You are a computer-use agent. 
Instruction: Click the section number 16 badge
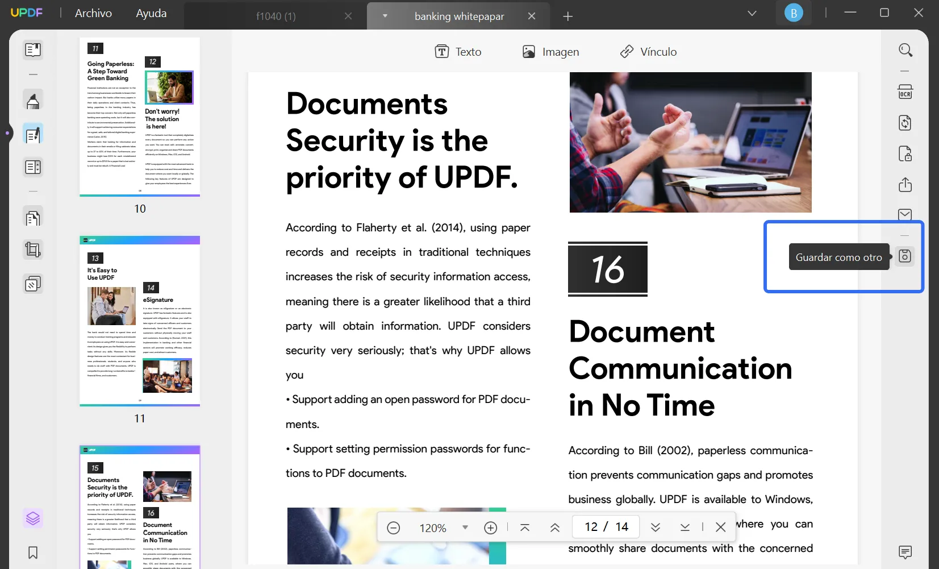[608, 269]
